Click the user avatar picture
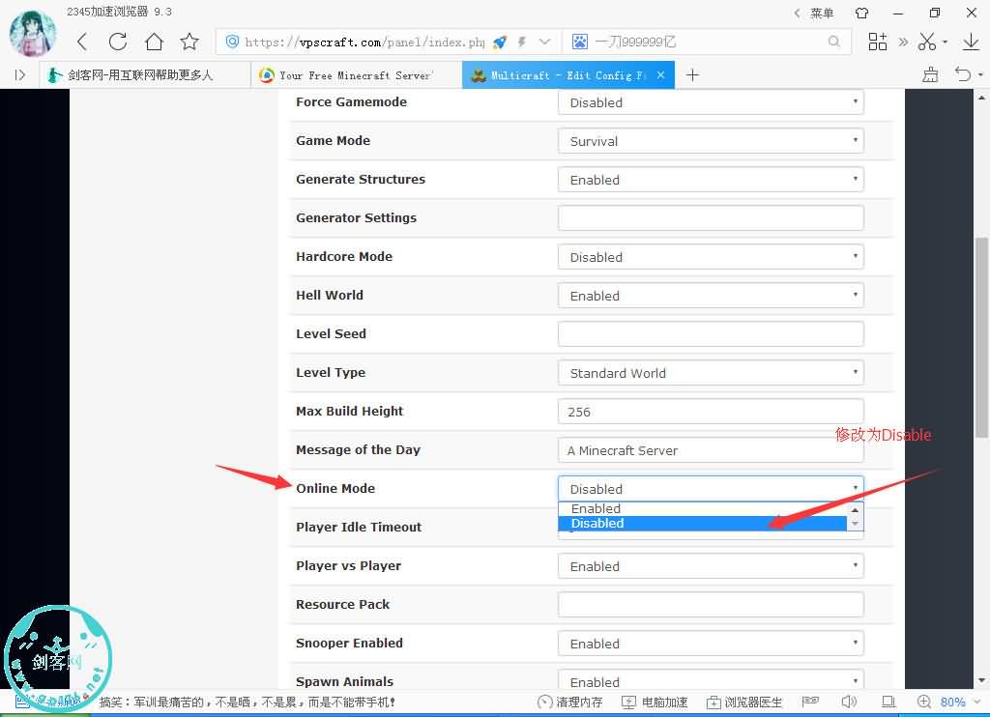Viewport: 990px width, 717px height. (33, 33)
